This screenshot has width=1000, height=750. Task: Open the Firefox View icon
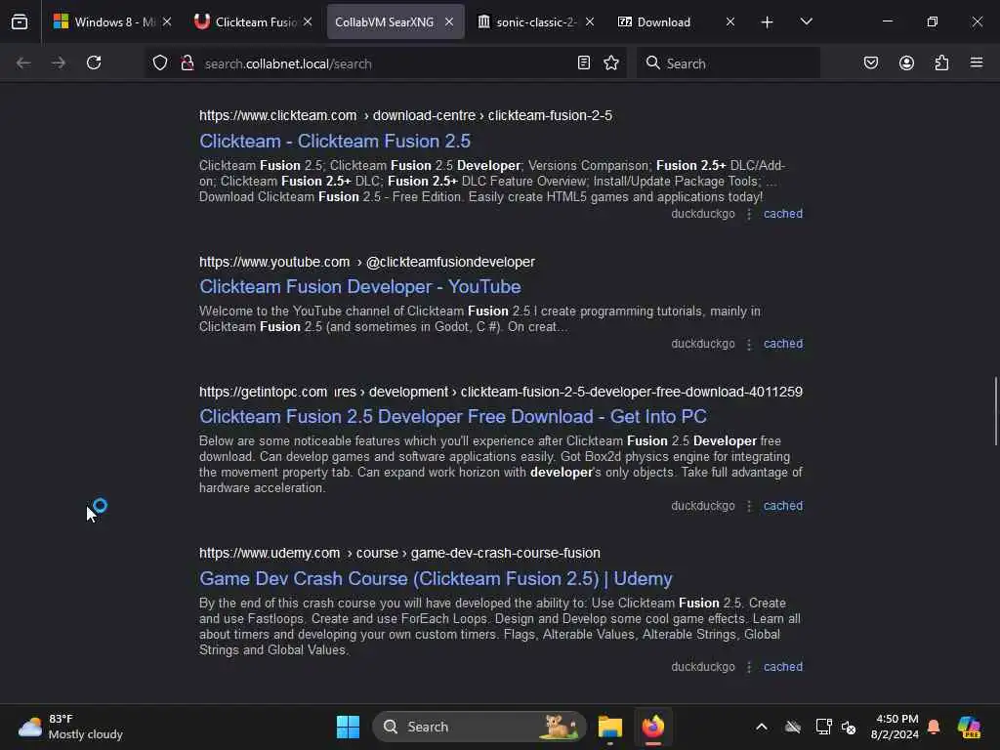tap(20, 21)
